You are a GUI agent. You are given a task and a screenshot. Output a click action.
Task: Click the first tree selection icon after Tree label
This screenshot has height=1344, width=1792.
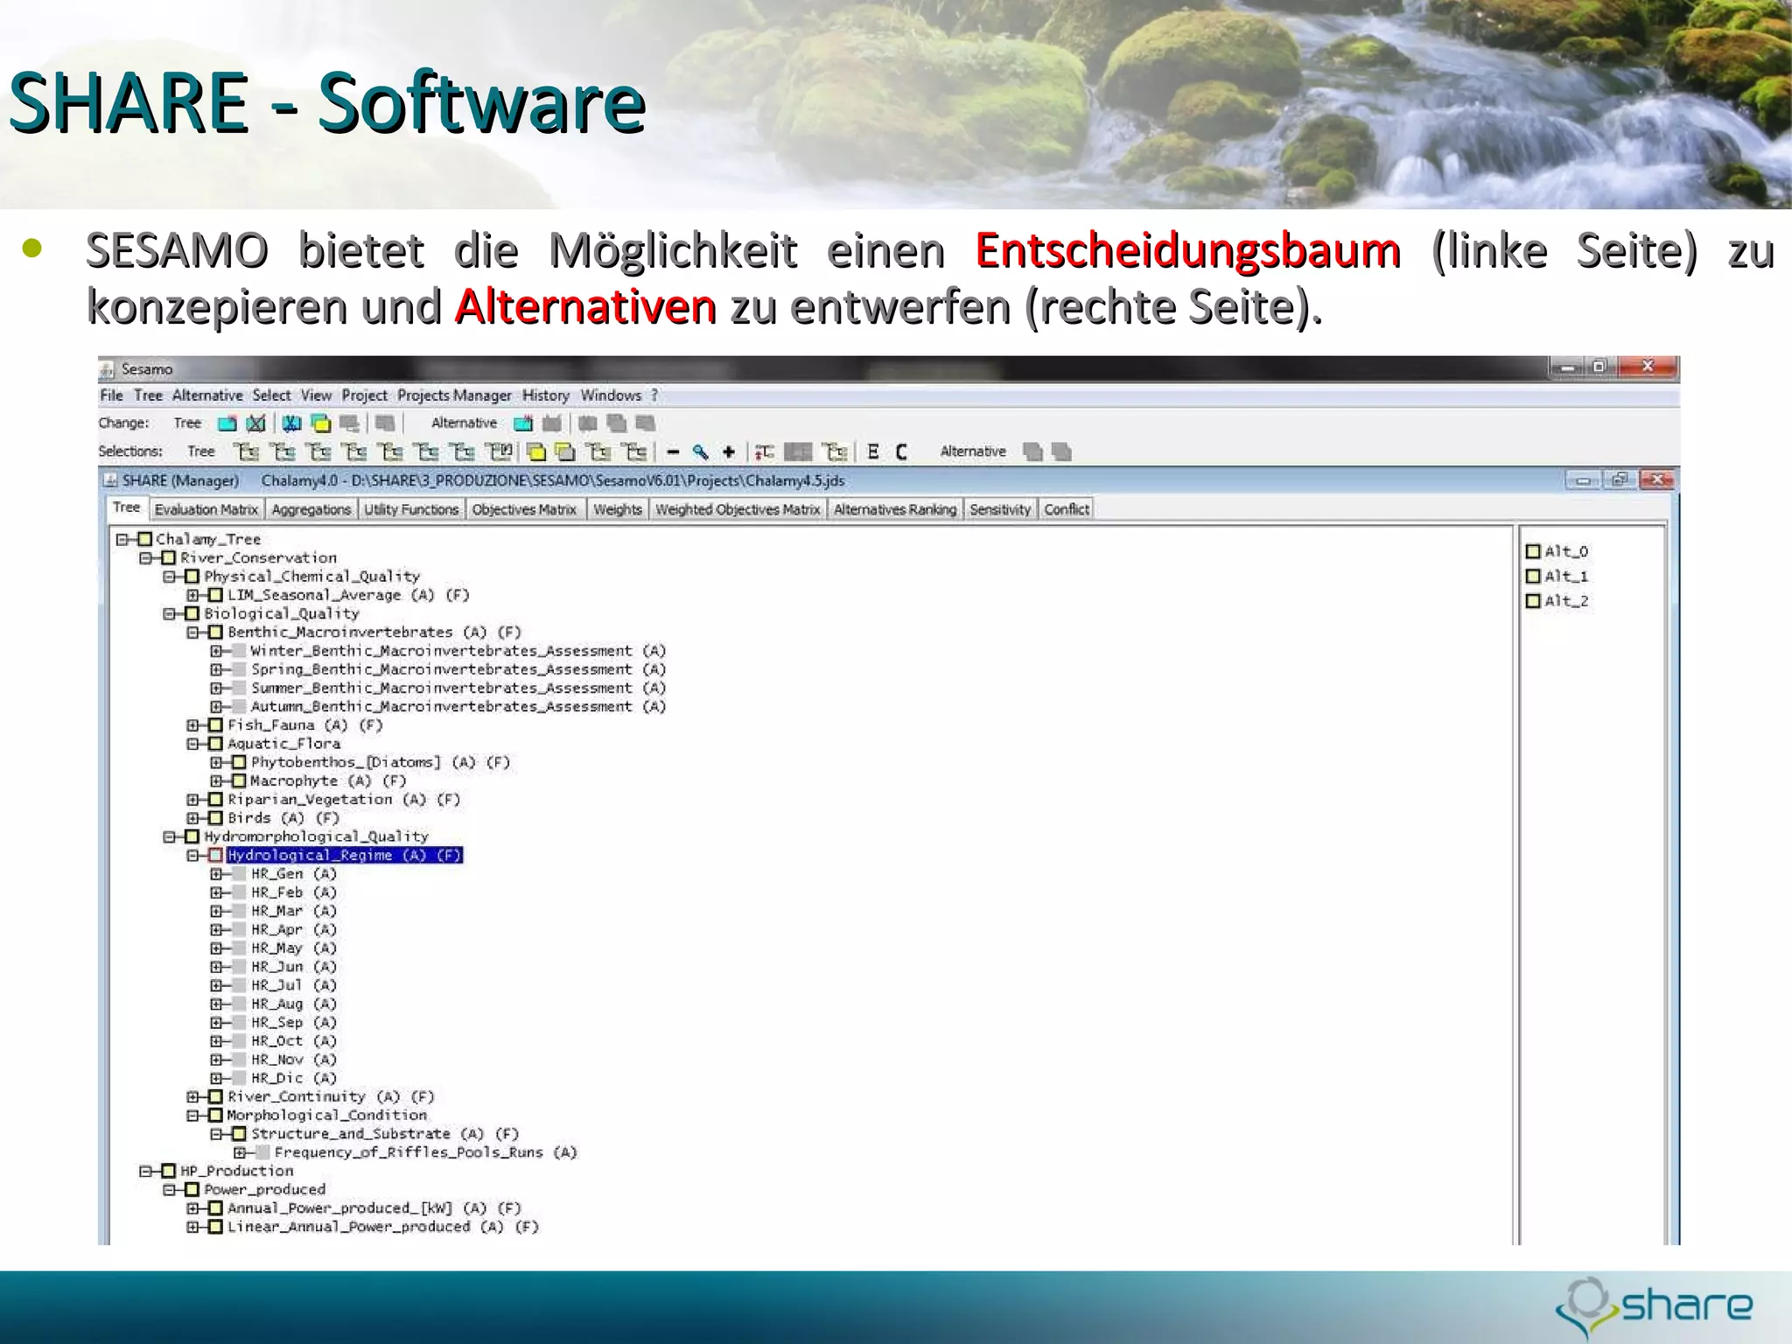[x=248, y=451]
